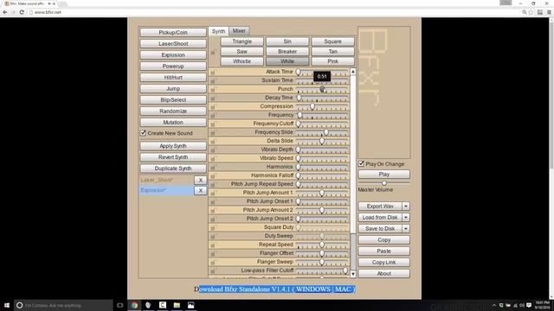554x311 pixels.
Task: Toggle the lock icon beside Attack Time
Action: point(213,73)
